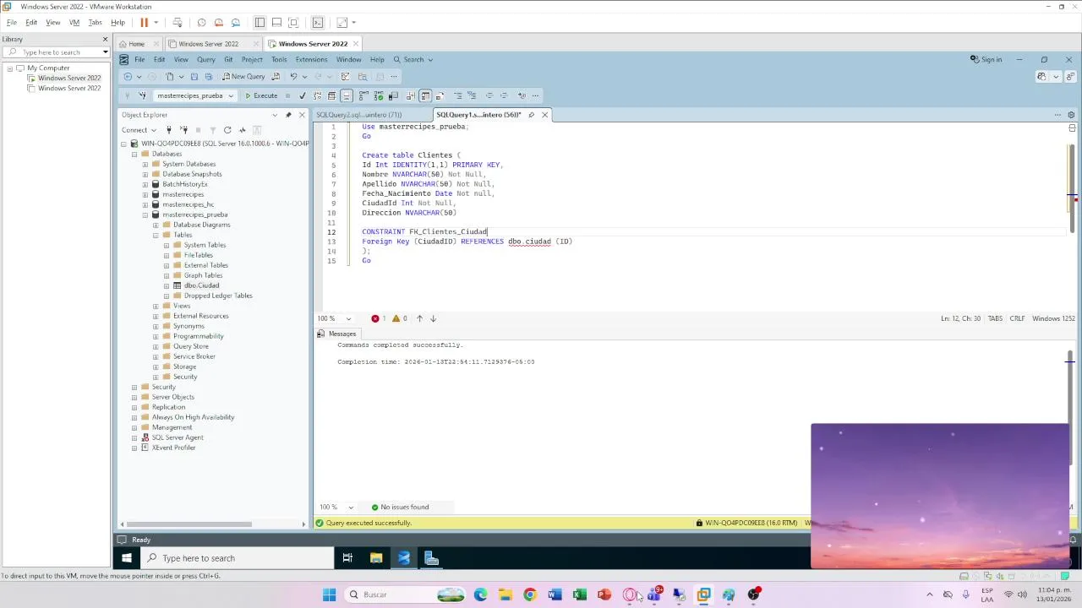Select BatchHistoryEx database
1082x608 pixels.
184,184
